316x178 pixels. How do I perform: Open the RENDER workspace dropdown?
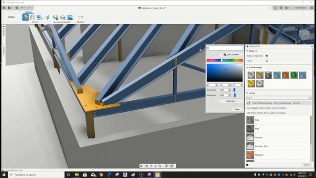pos(12,17)
